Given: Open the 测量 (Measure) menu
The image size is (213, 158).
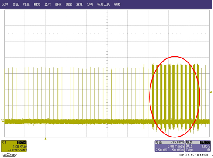Looking at the screenshot, I should tap(69, 4).
